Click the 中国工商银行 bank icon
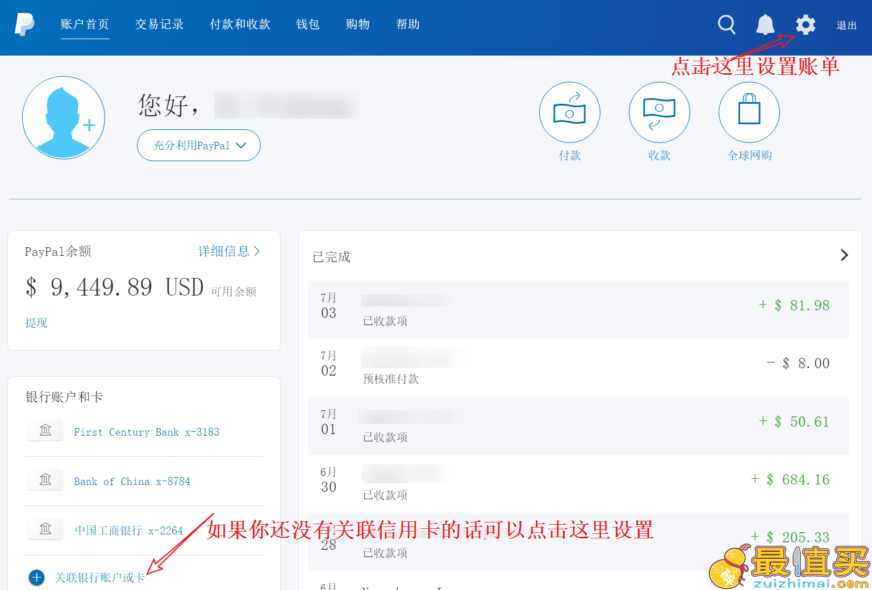This screenshot has width=872, height=590. pos(45,529)
